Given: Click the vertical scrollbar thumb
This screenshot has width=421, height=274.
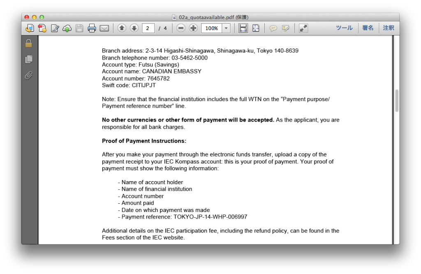Looking at the screenshot, I should point(397,101).
